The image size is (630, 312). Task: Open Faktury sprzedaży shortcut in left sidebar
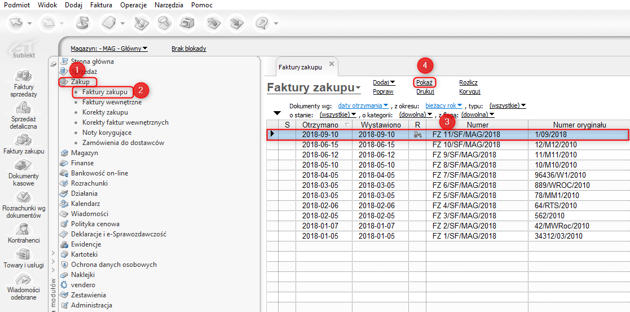coord(24,84)
